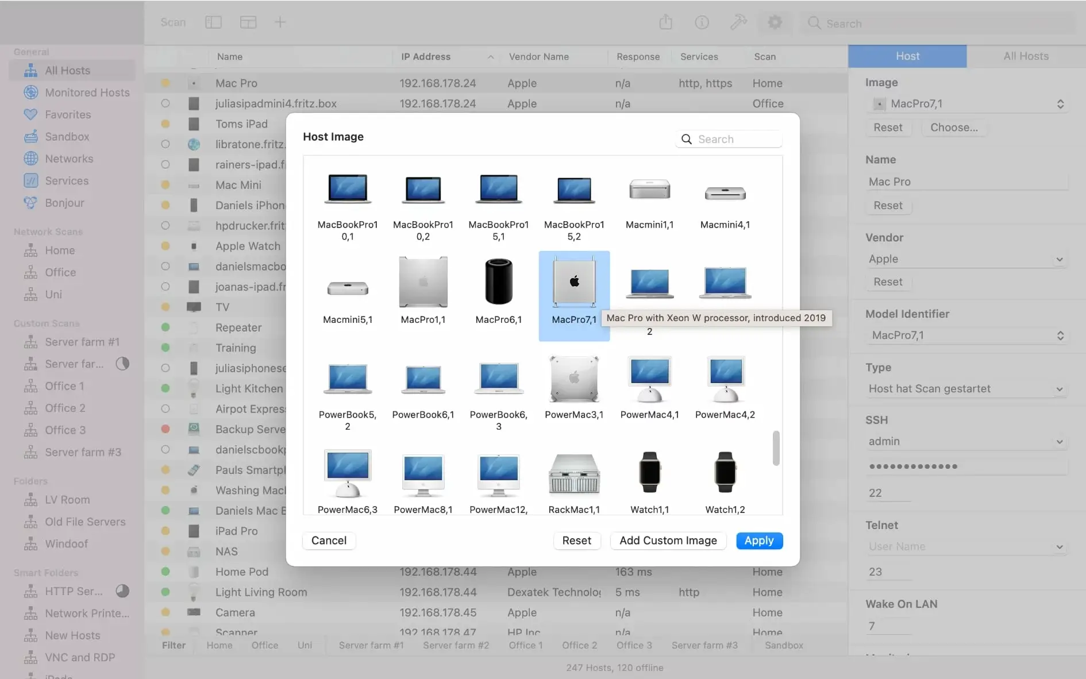The height and width of the screenshot is (679, 1086).
Task: Toggle the status dot for Home Pod
Action: (165, 572)
